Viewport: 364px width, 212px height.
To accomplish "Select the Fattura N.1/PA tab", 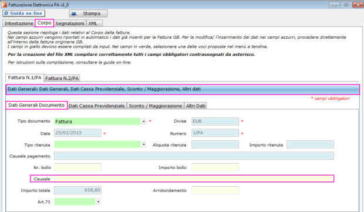I will 25,78.
